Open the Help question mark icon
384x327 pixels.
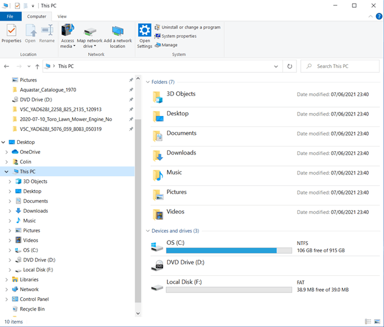point(379,16)
